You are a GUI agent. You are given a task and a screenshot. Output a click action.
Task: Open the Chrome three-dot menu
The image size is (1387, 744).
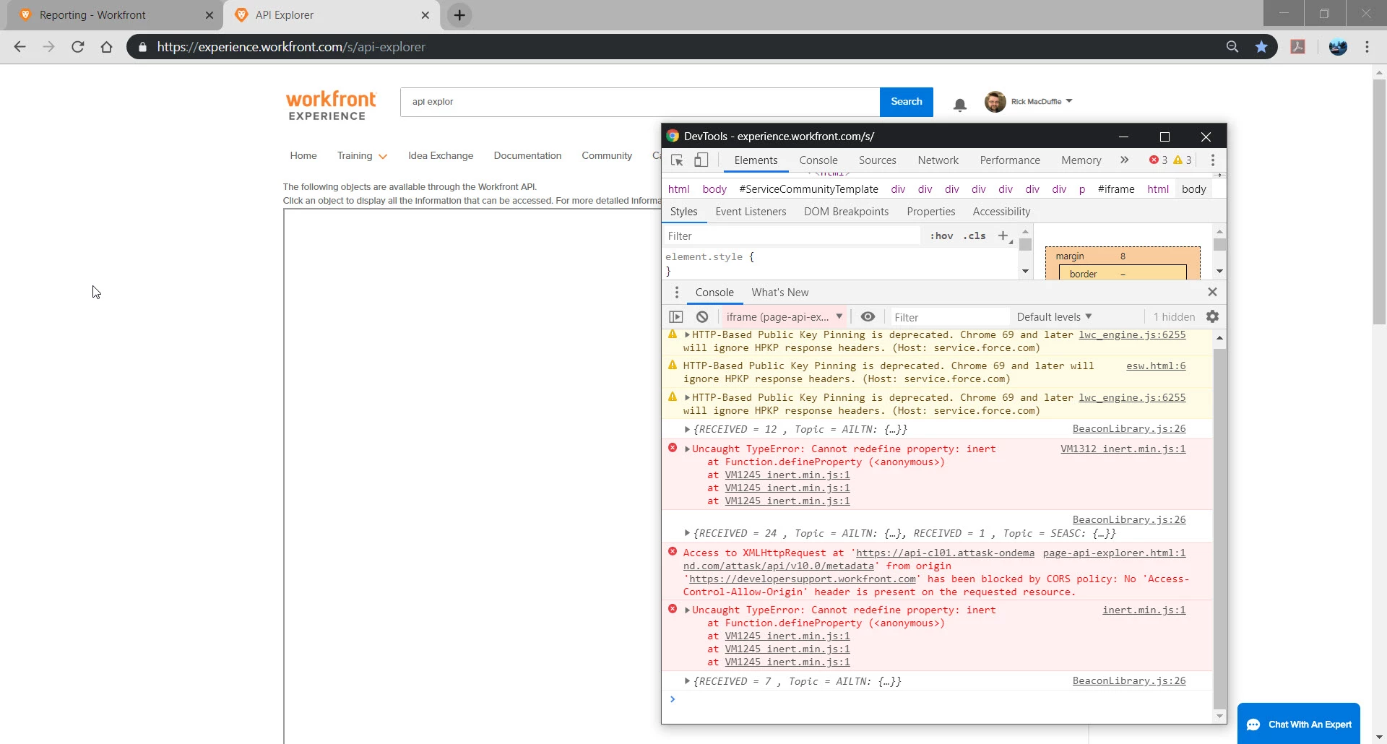(x=1367, y=47)
